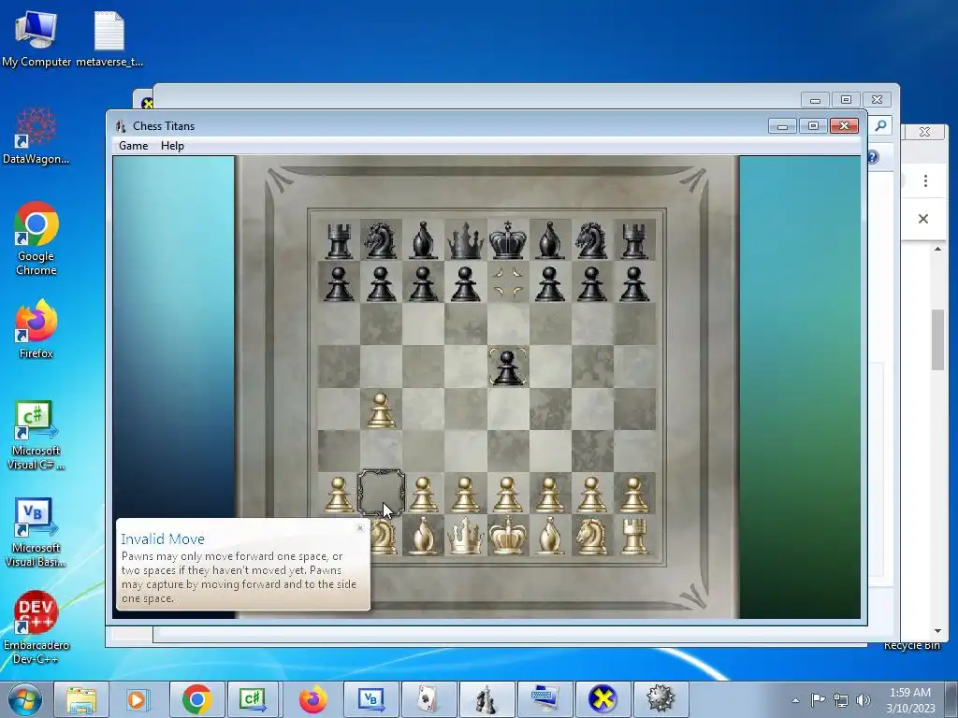Click the black rook on h8
Screen dimensions: 958x718
pyautogui.click(x=634, y=240)
